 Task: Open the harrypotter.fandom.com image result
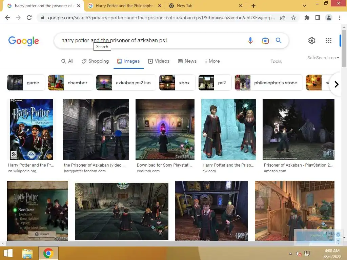click(x=96, y=129)
